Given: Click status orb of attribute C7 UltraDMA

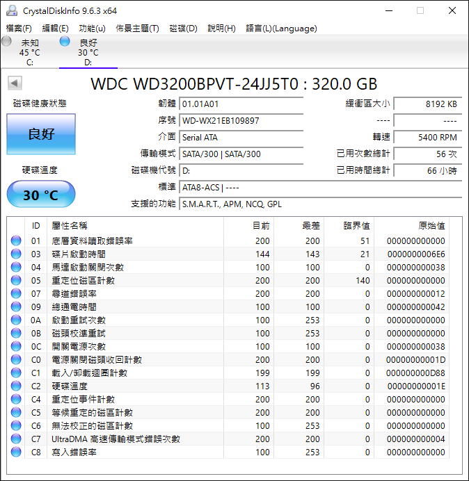Looking at the screenshot, I should [x=16, y=439].
